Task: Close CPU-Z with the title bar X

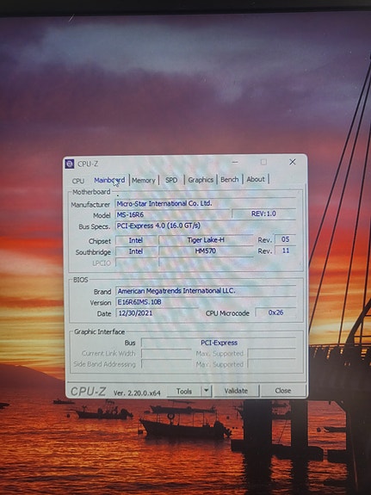Action: [x=293, y=162]
